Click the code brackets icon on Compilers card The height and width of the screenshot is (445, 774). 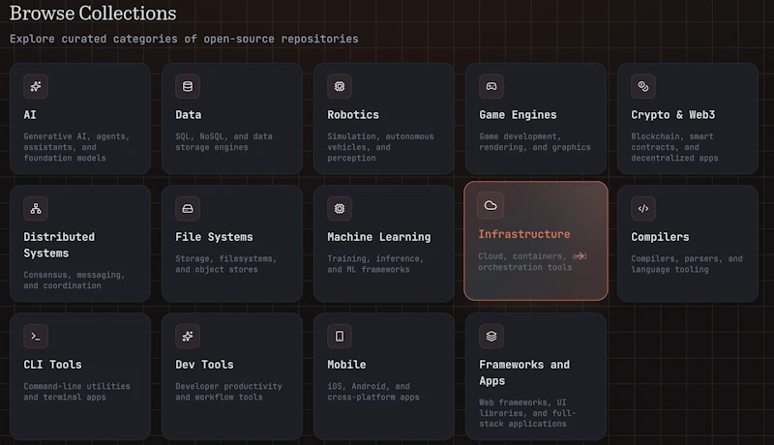click(x=643, y=209)
